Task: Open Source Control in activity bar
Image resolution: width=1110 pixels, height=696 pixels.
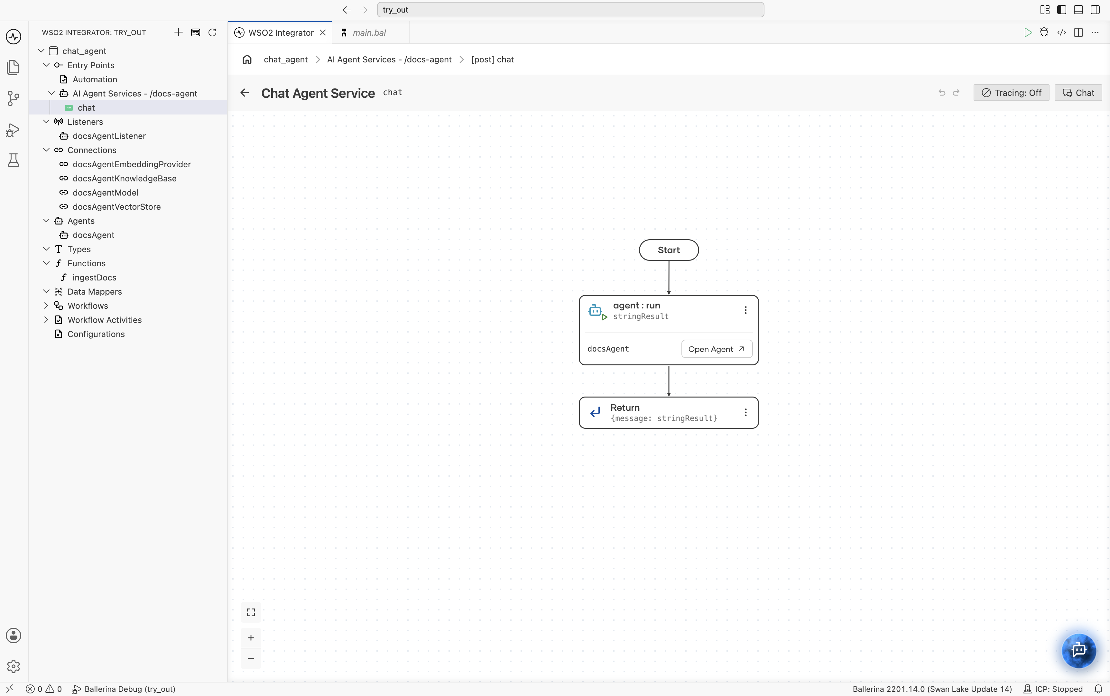Action: point(13,98)
